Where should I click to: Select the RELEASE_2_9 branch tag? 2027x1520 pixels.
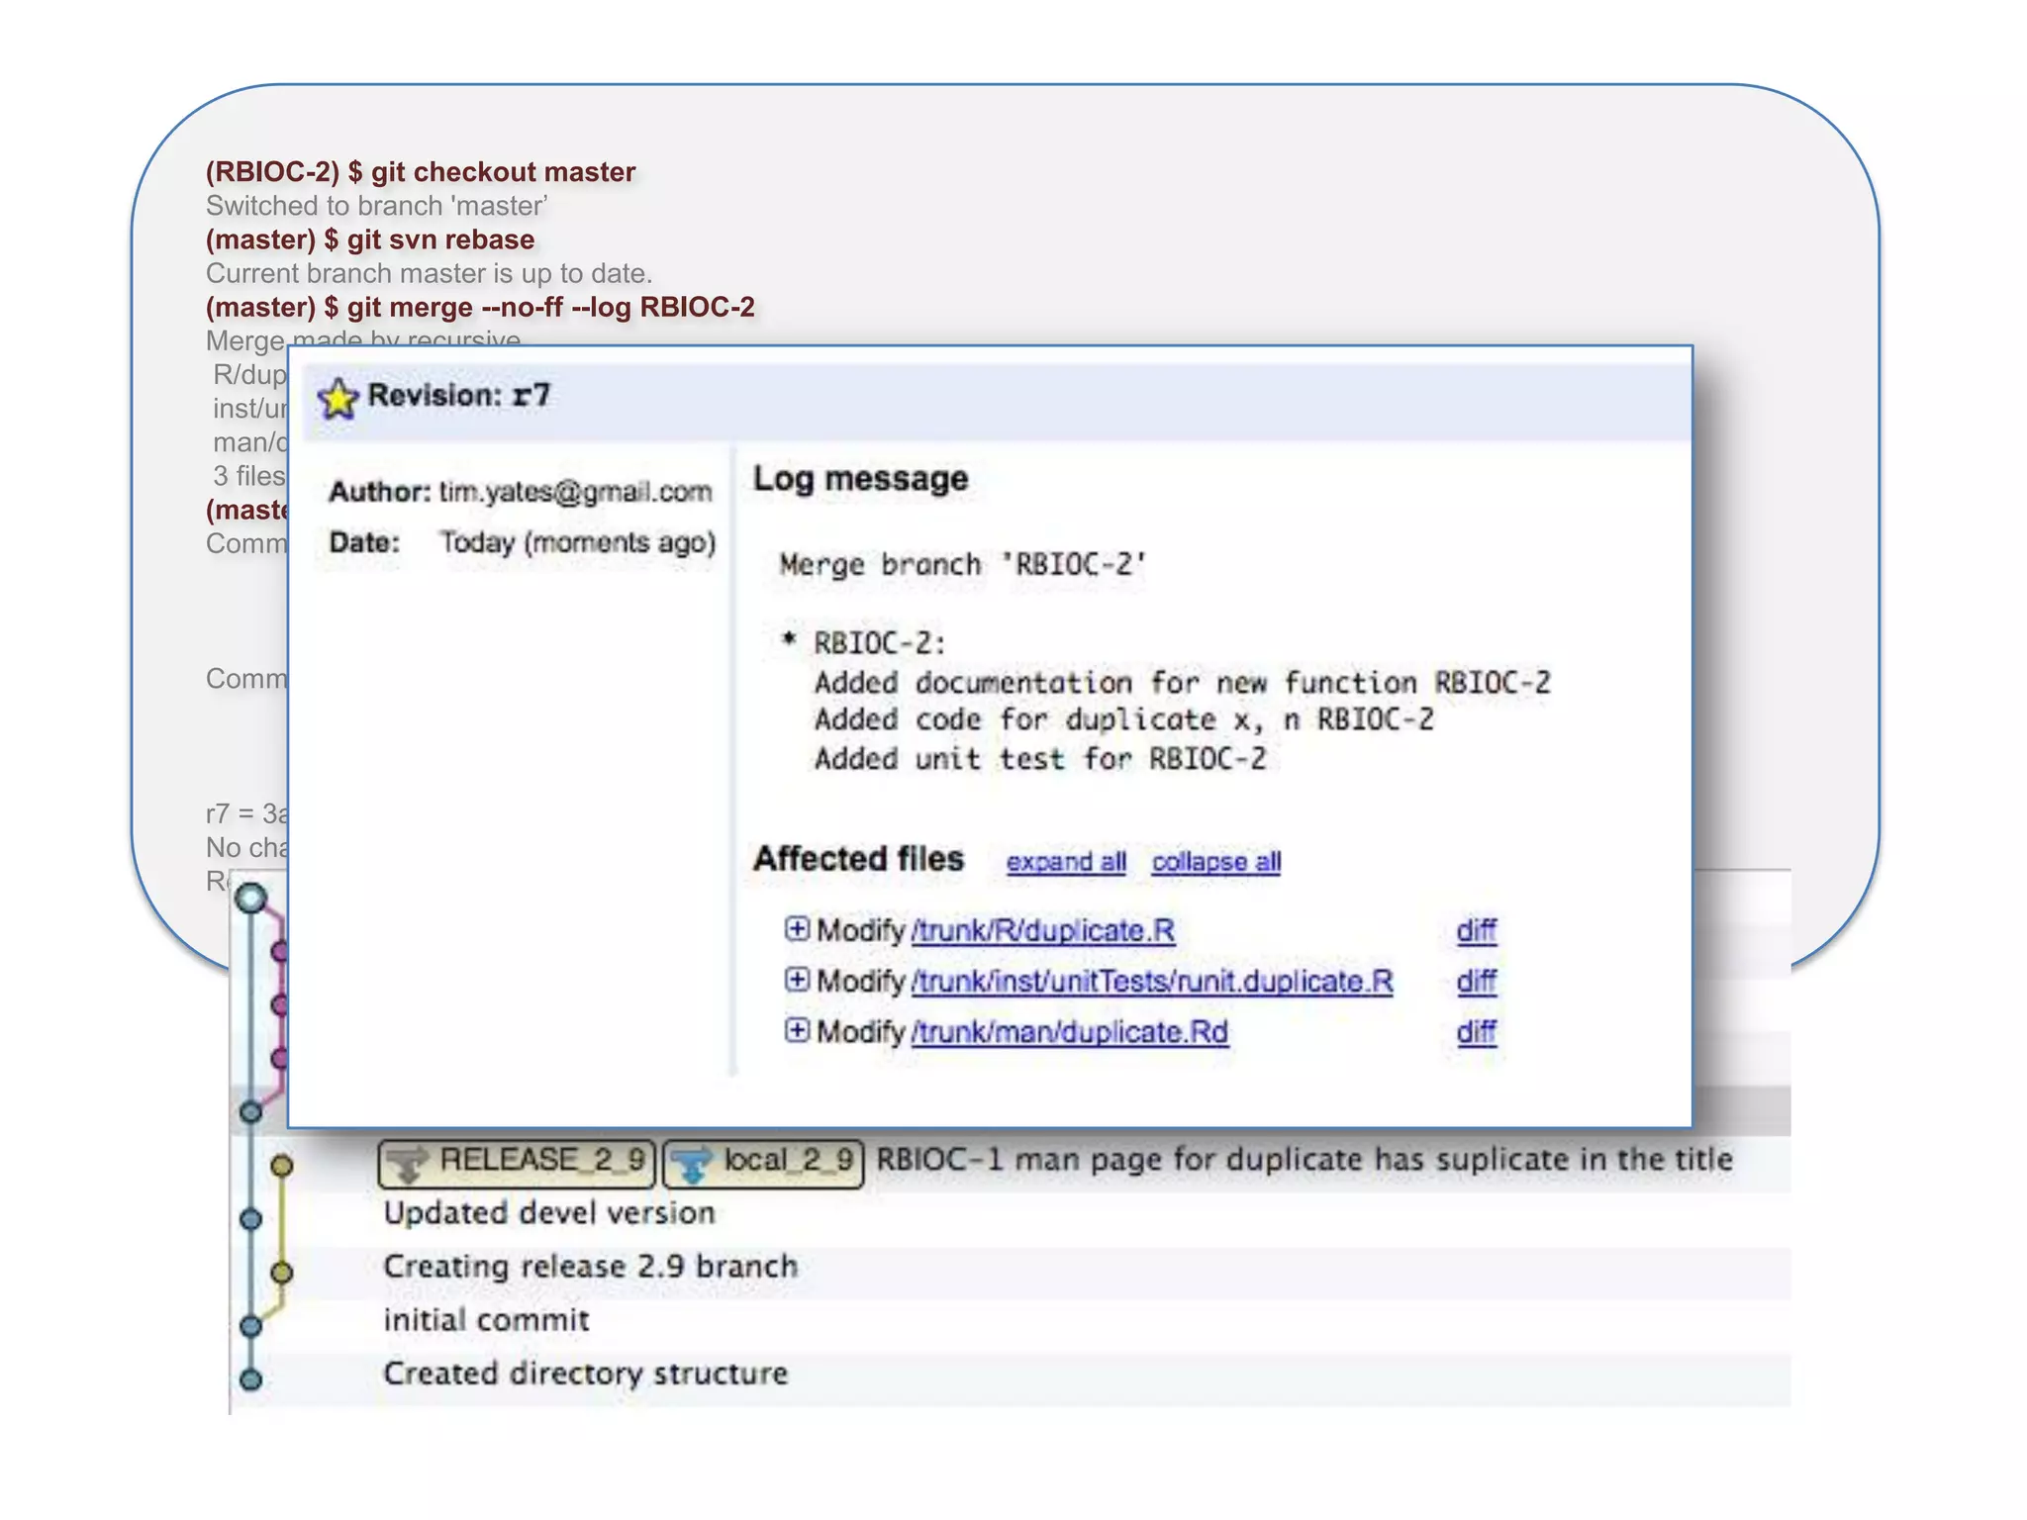click(x=517, y=1163)
